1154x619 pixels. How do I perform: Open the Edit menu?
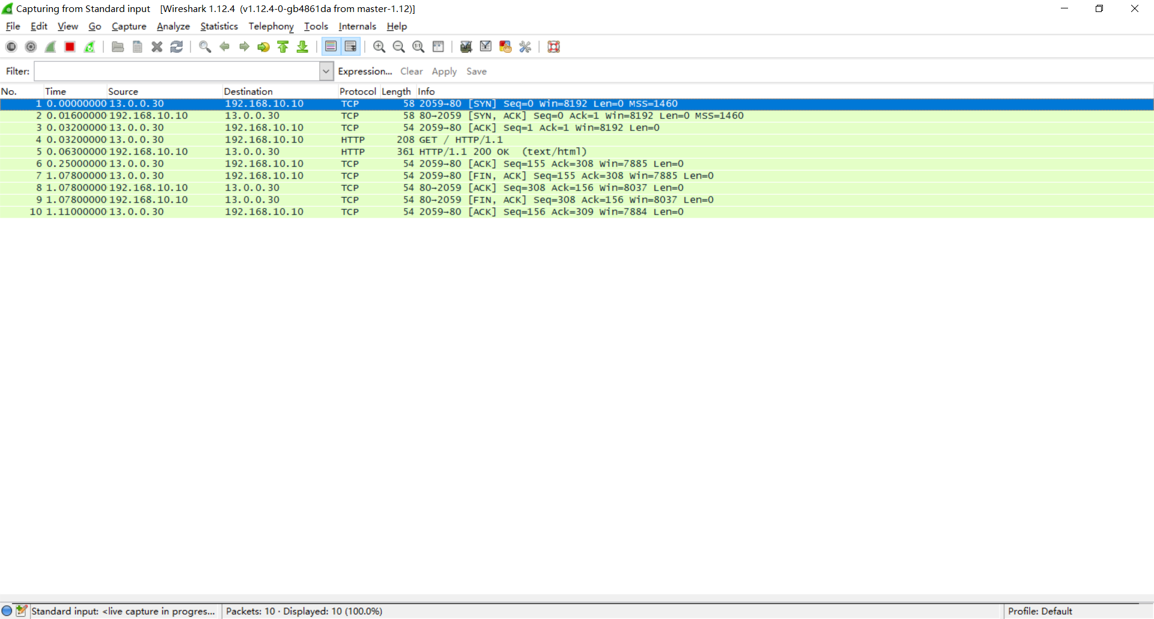pos(39,26)
